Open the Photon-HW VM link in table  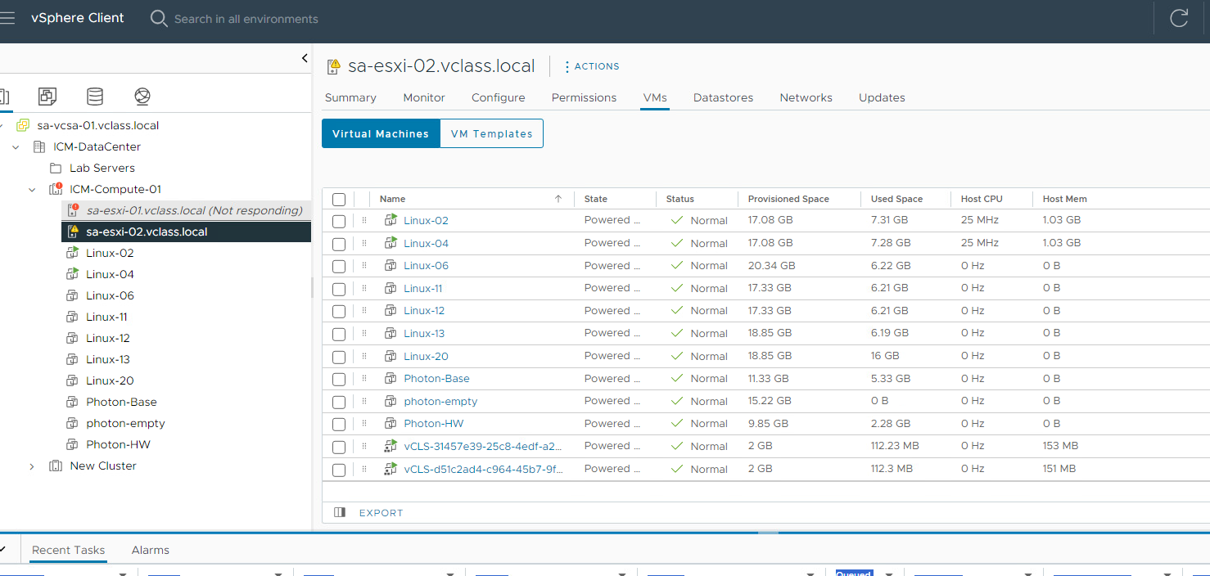tap(434, 423)
